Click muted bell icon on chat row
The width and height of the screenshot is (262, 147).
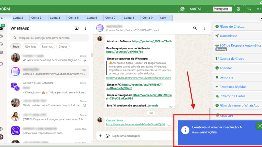coord(85,105)
